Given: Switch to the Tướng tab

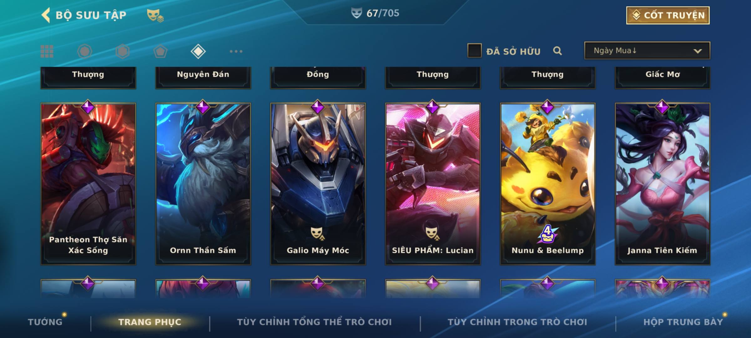Looking at the screenshot, I should [45, 322].
